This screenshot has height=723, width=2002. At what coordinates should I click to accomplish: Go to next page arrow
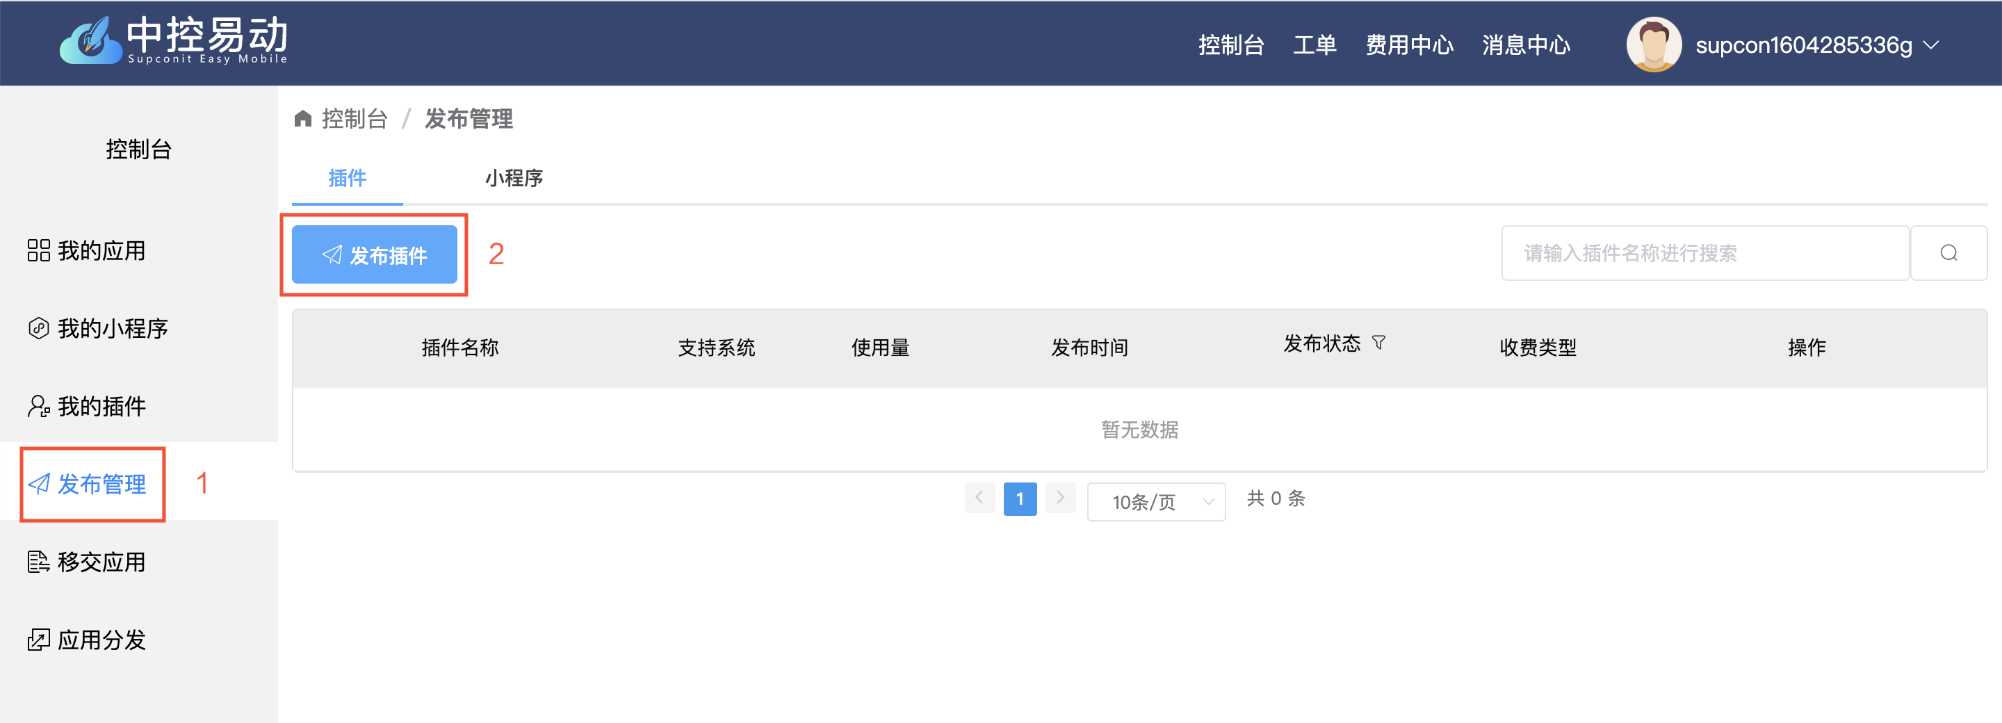coord(1060,498)
